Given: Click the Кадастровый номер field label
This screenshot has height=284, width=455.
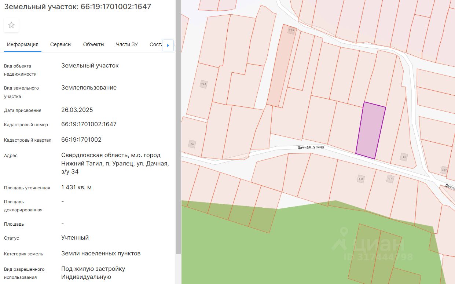Looking at the screenshot, I should [26, 125].
